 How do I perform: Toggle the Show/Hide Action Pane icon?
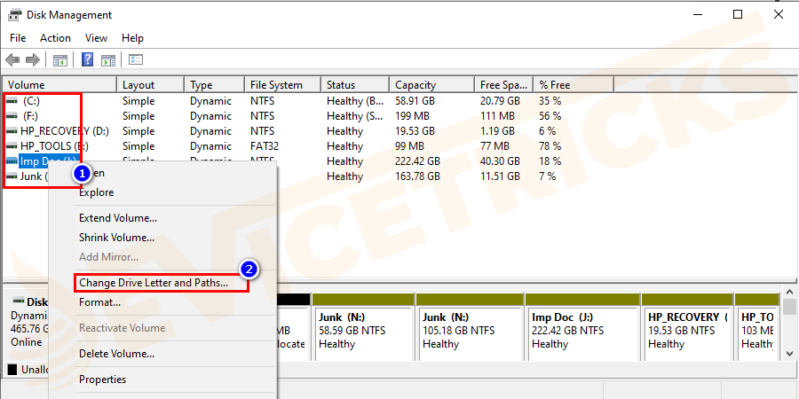(x=108, y=60)
